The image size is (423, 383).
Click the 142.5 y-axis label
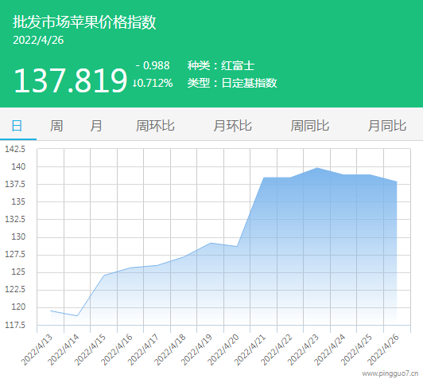(x=15, y=149)
